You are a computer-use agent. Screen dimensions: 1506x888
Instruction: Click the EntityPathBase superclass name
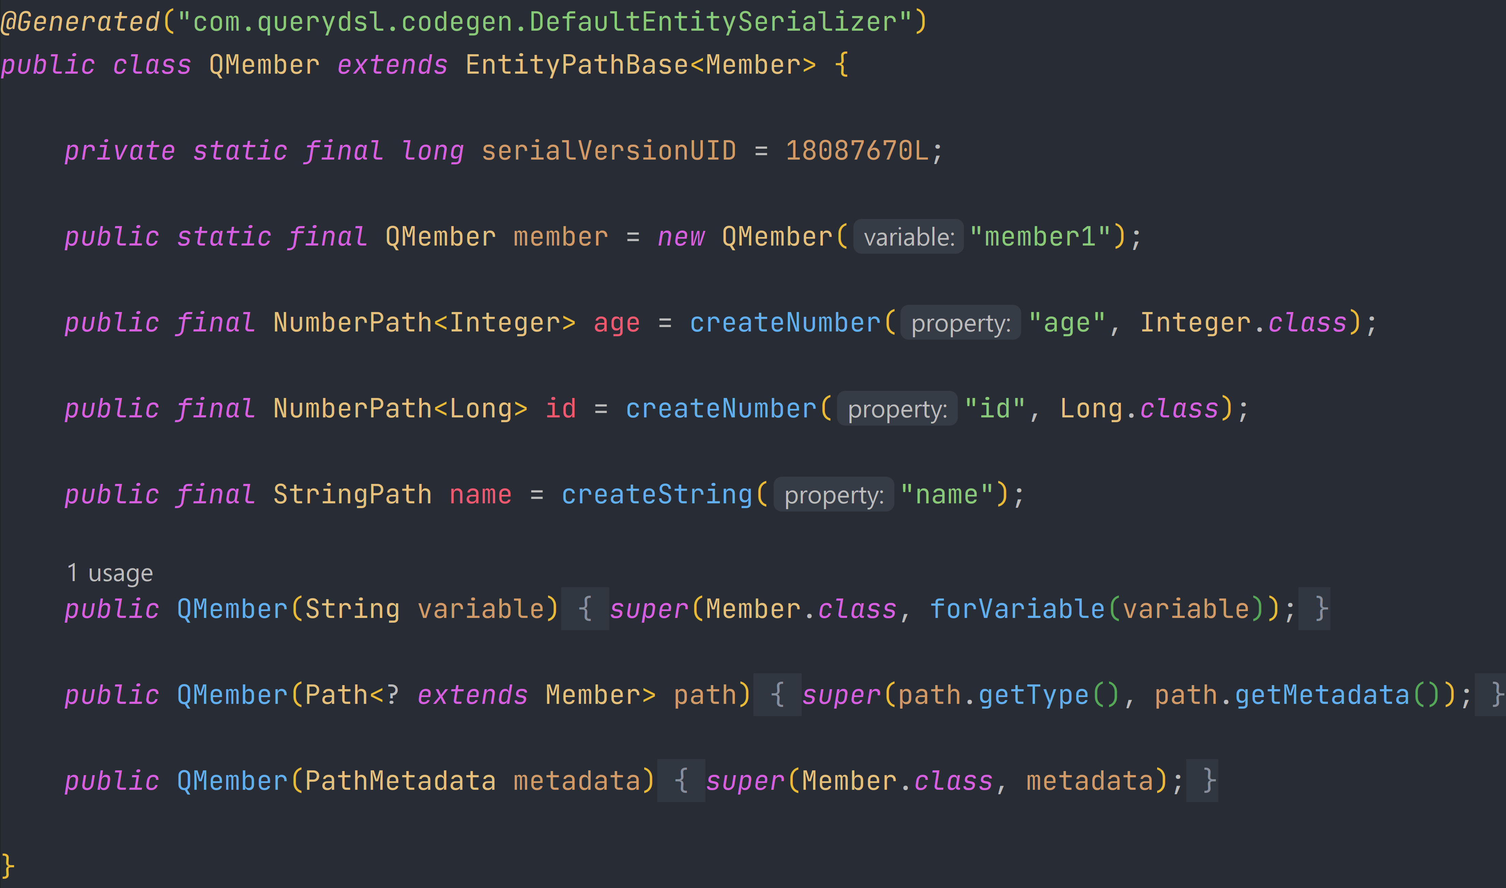577,65
